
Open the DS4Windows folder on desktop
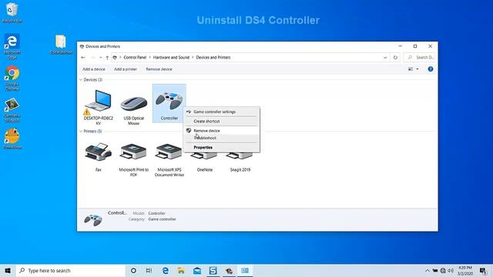61,45
